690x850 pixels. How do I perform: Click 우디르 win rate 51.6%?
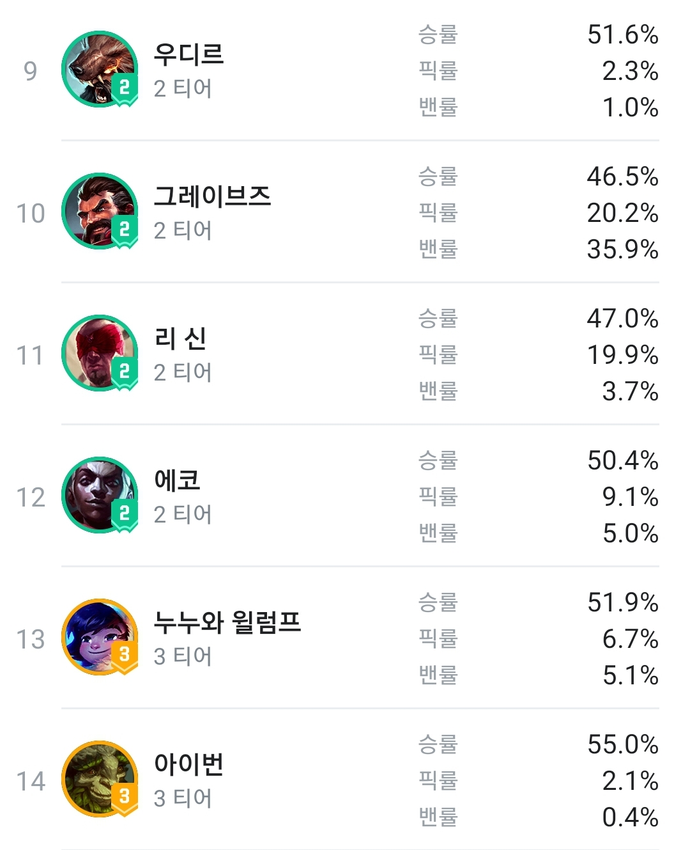[623, 35]
